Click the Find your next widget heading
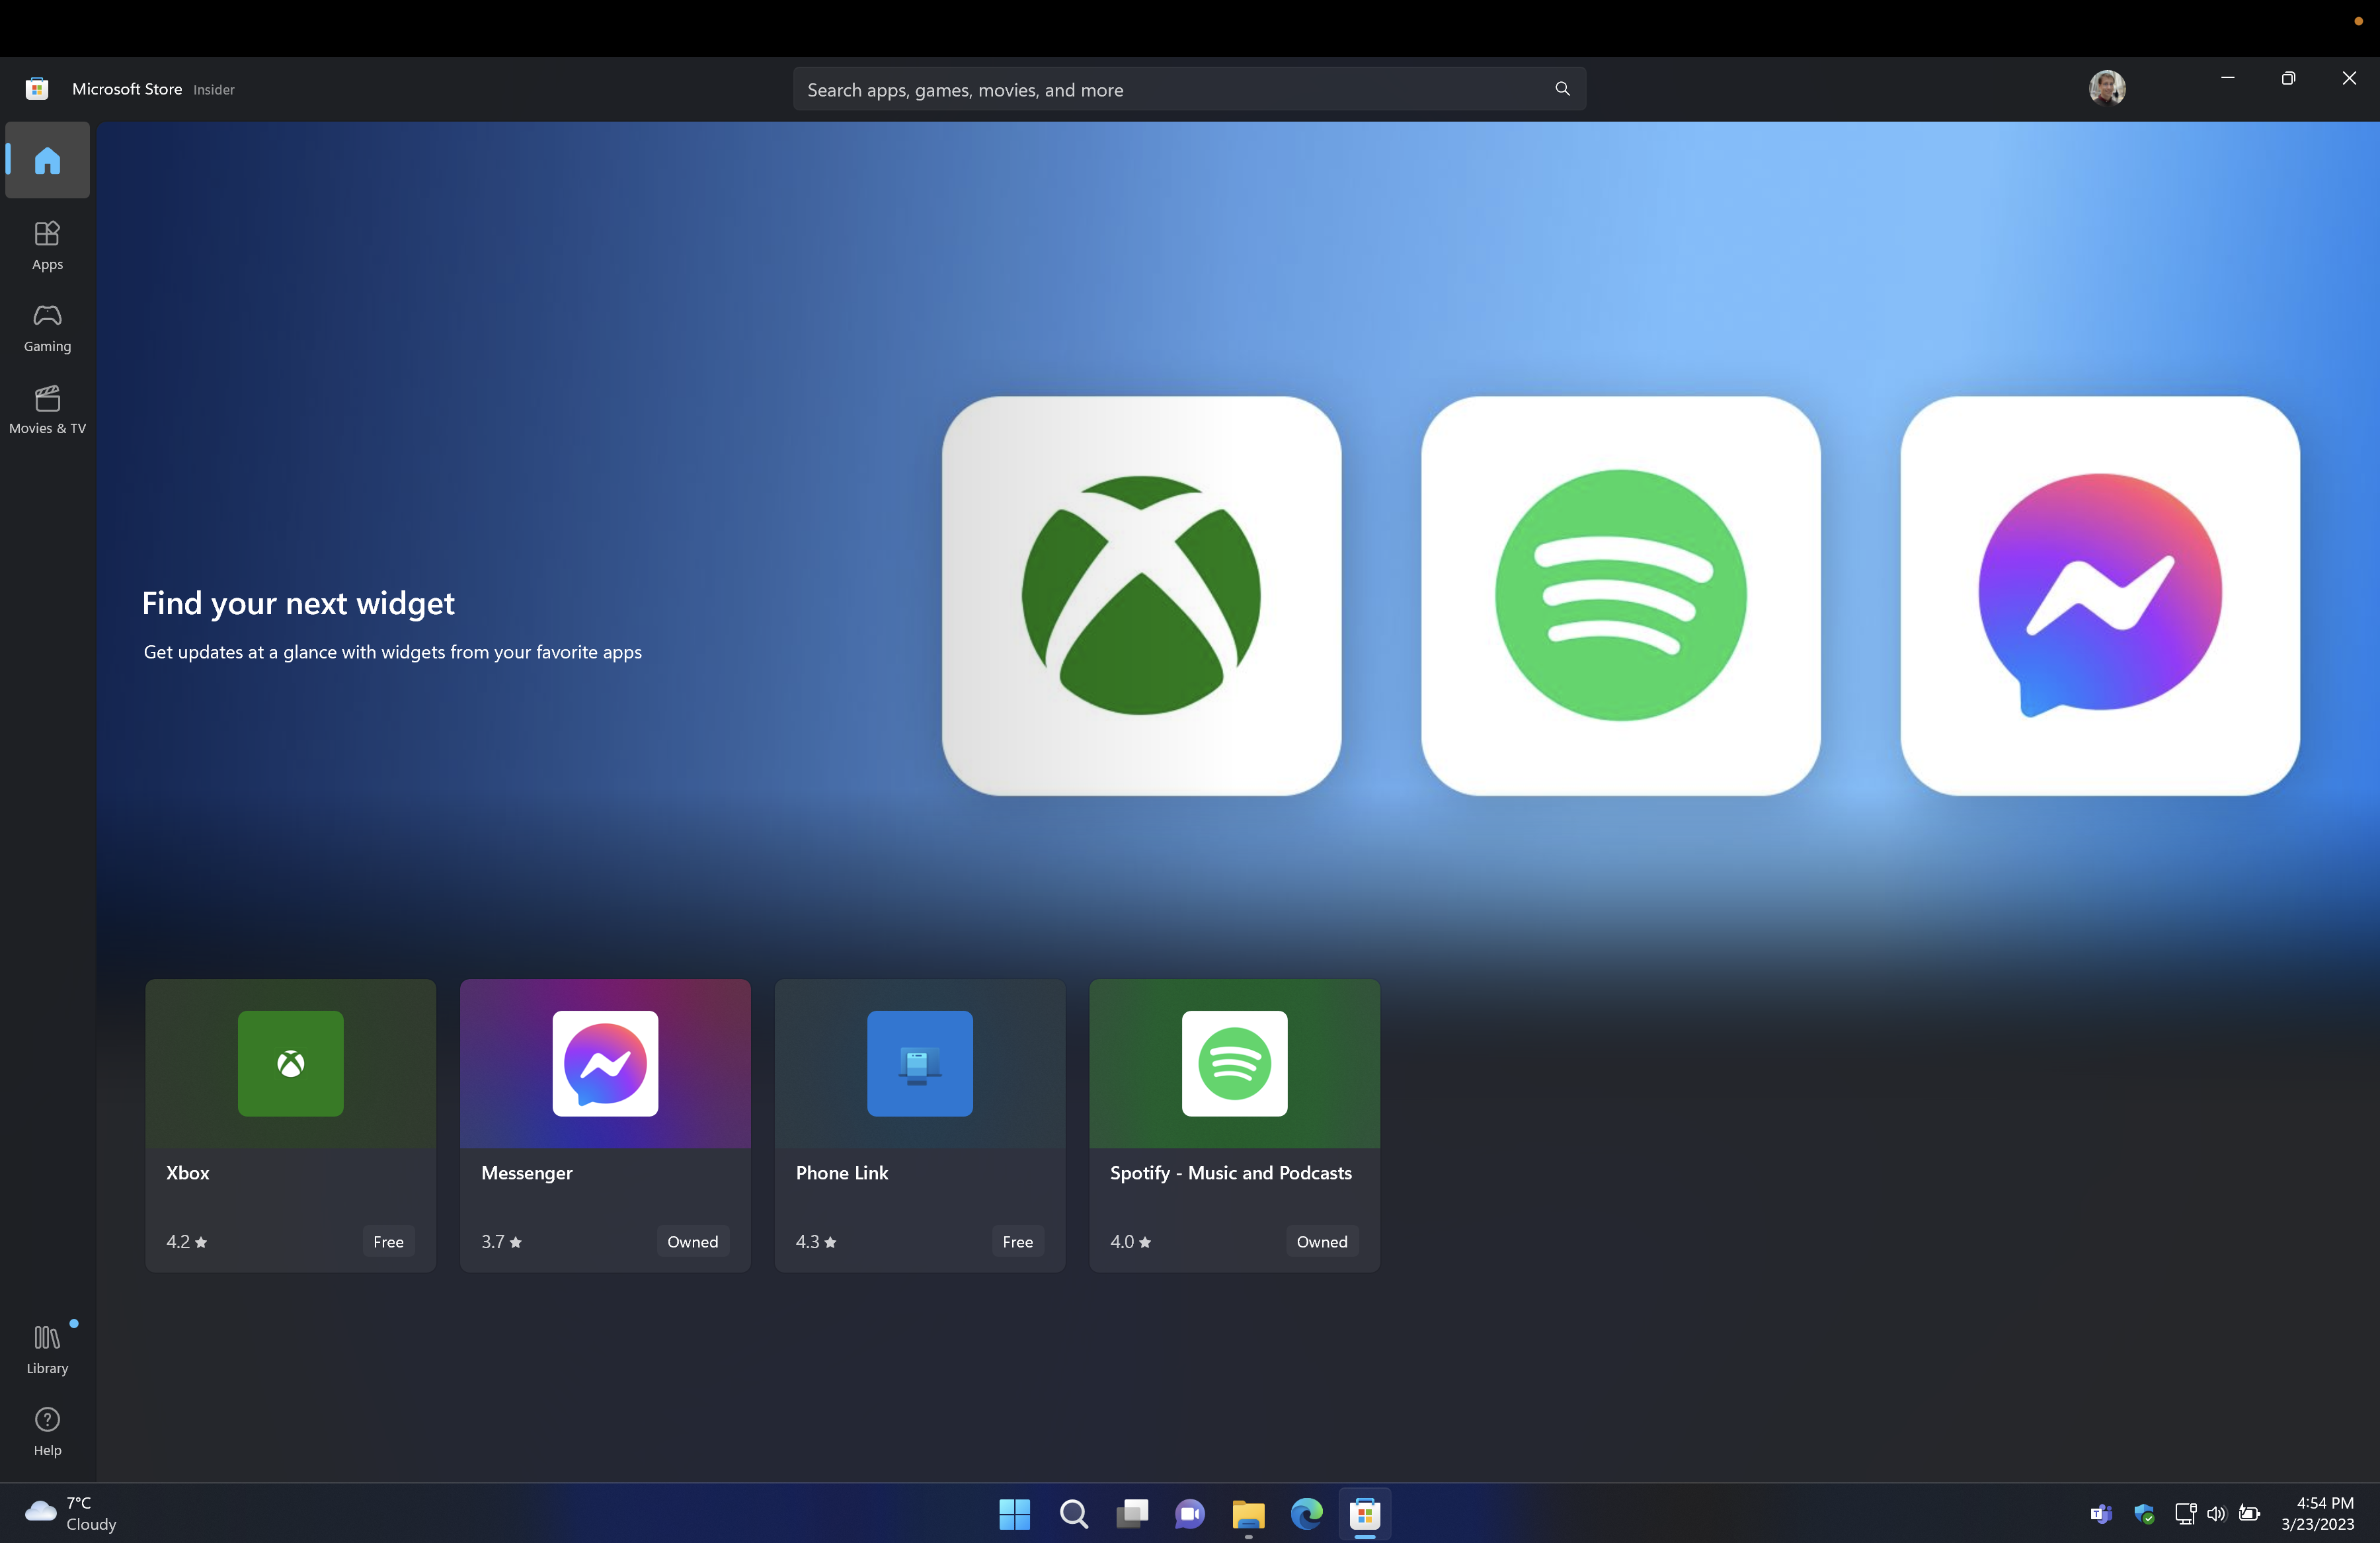The image size is (2380, 1543). (x=298, y=603)
